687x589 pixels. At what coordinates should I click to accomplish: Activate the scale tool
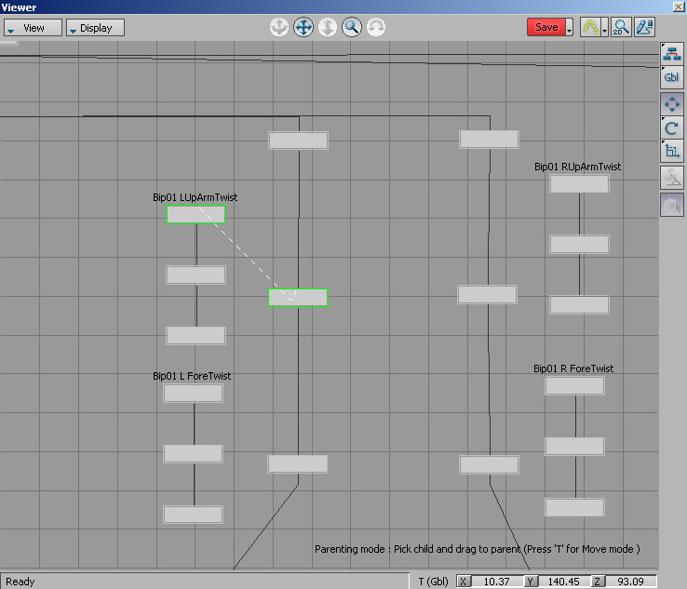[x=672, y=152]
